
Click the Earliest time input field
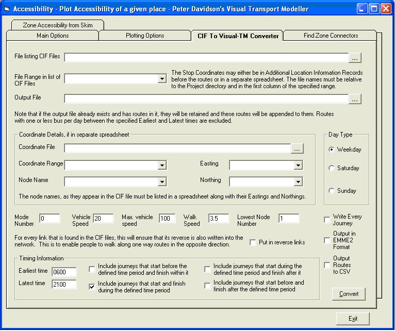coord(64,272)
